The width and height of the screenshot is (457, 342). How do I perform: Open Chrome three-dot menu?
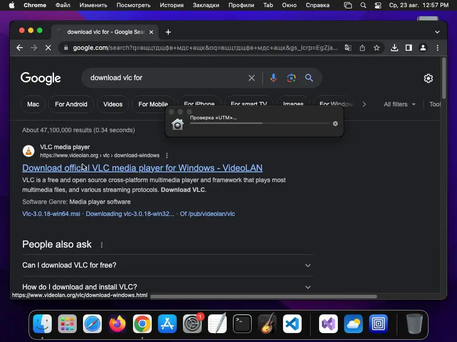[x=437, y=48]
